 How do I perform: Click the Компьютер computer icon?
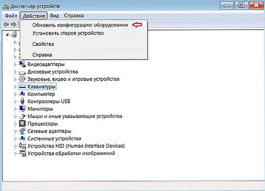pyautogui.click(x=22, y=94)
